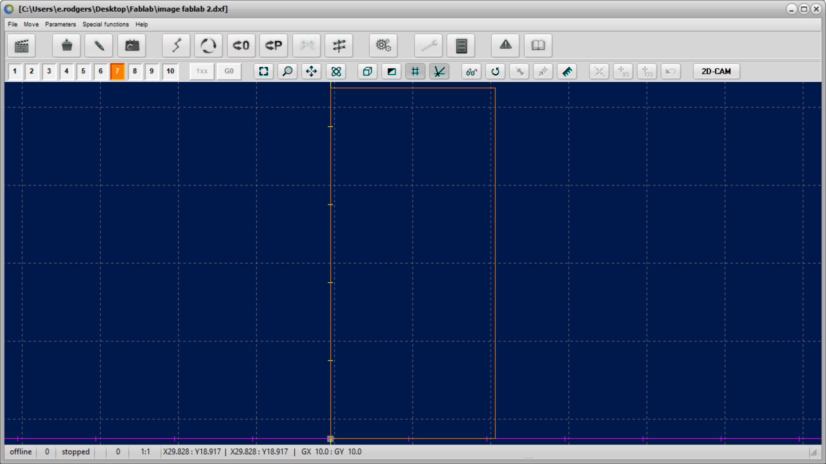Toggle the 3D cube view button
This screenshot has height=464, width=826.
(x=367, y=71)
